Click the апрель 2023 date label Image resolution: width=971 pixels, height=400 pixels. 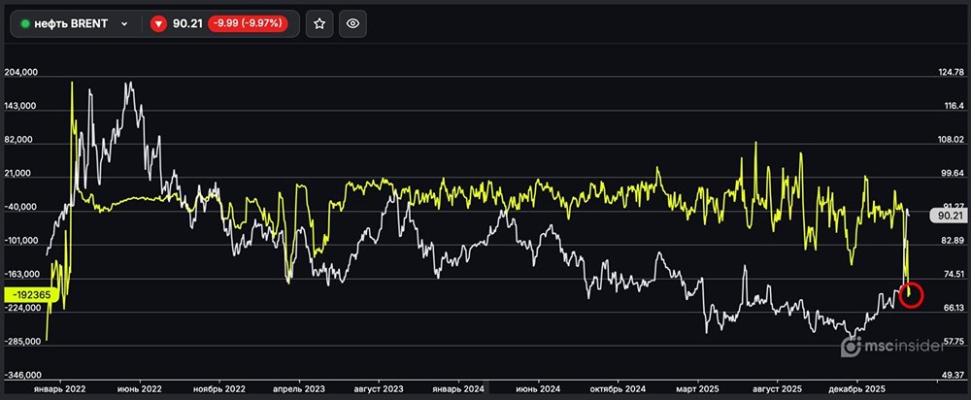coord(299,389)
